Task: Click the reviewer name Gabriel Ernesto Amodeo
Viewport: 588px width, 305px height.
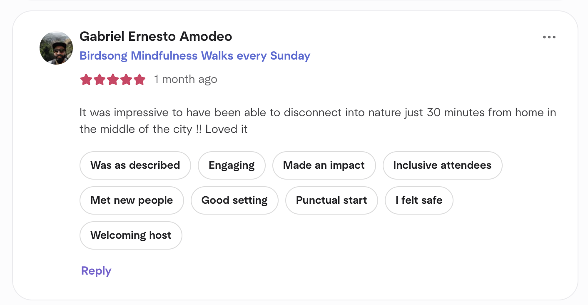Action: point(156,37)
